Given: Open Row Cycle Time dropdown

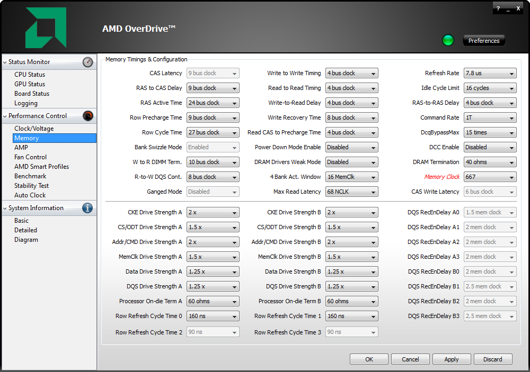Looking at the screenshot, I should 213,132.
